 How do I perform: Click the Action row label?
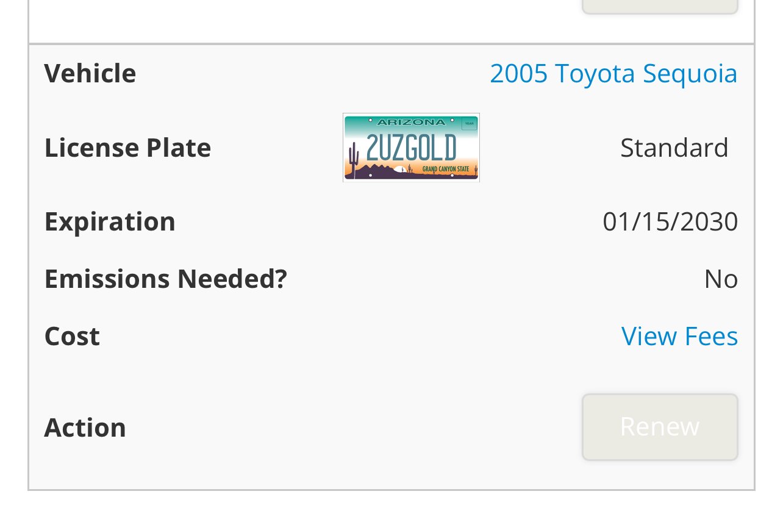tap(85, 427)
